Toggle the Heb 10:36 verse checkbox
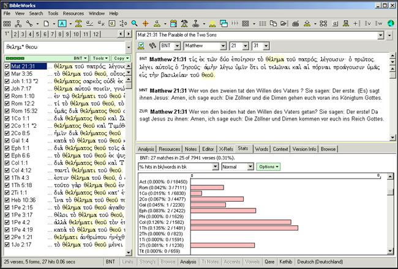398x269 pixels. [6, 199]
